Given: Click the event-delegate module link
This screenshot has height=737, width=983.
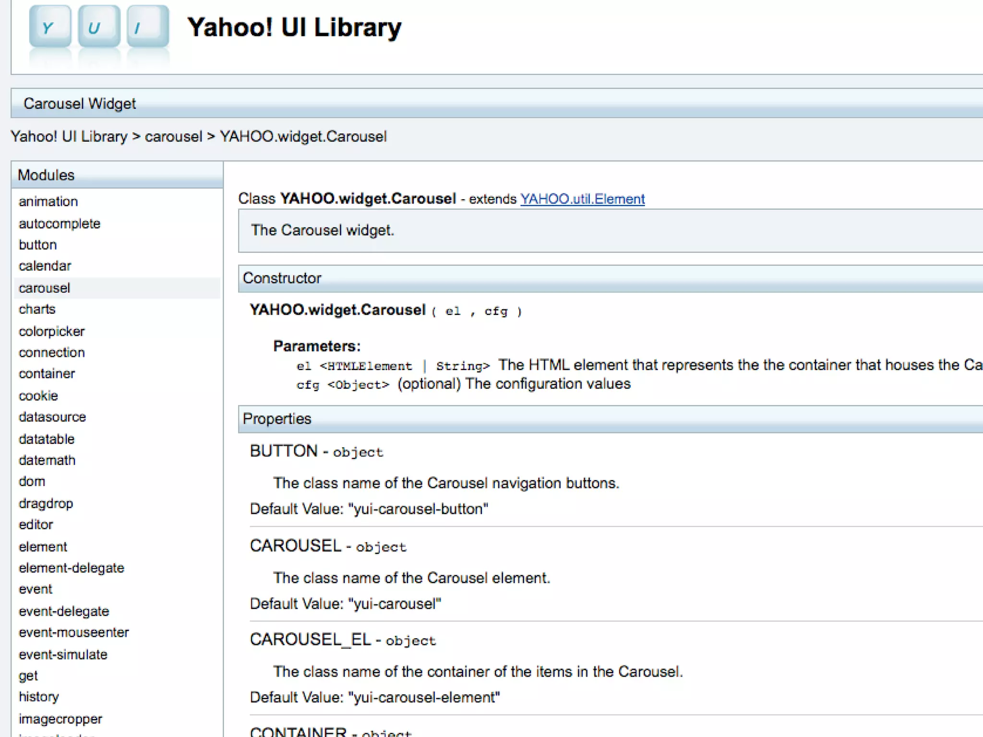Looking at the screenshot, I should coord(64,611).
